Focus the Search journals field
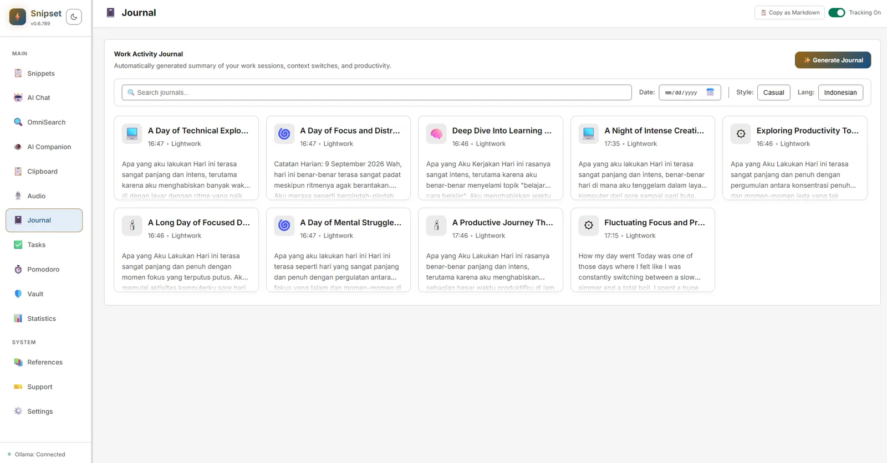Viewport: 887px width, 463px height. coord(376,92)
